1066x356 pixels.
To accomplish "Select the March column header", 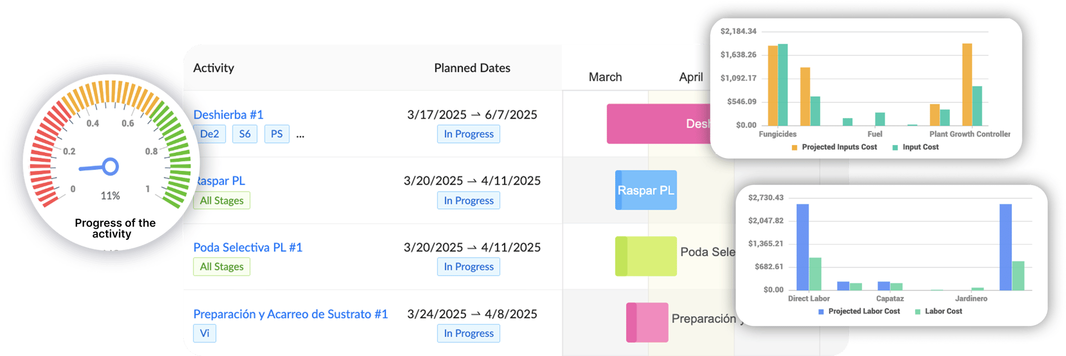I will (605, 76).
